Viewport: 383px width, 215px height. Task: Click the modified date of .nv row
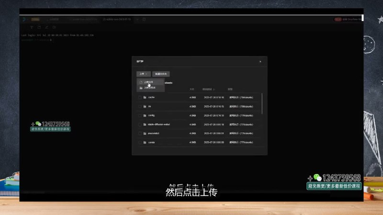point(214,107)
